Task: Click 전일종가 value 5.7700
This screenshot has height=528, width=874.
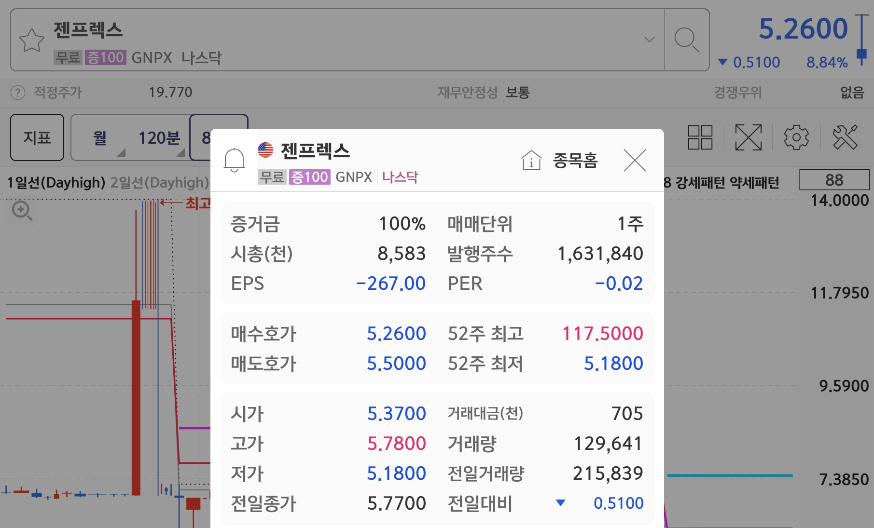Action: click(x=396, y=503)
